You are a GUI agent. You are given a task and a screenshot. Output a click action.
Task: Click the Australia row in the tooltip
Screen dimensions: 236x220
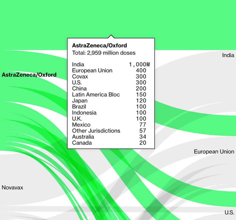click(x=111, y=137)
